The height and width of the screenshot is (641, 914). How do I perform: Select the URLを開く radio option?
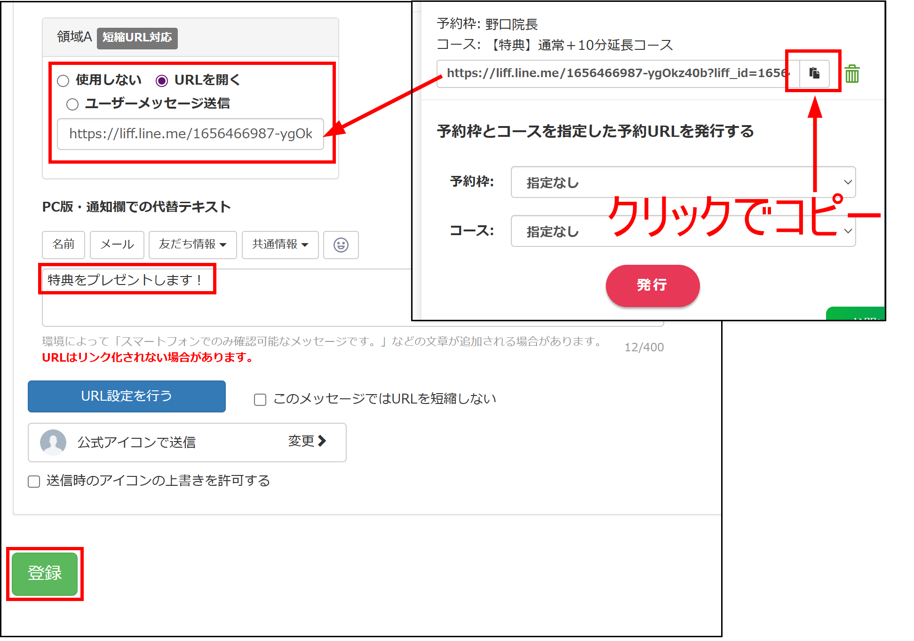coord(162,81)
